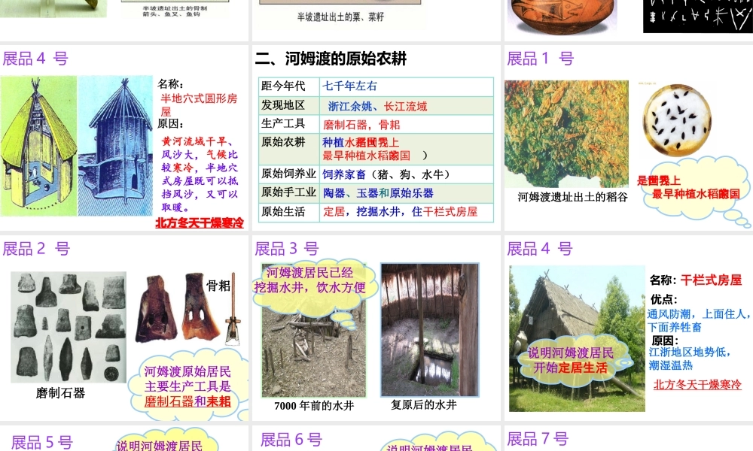The height and width of the screenshot is (451, 753).
Task: Select the 展品 6 号 slide
Action: tap(376, 438)
